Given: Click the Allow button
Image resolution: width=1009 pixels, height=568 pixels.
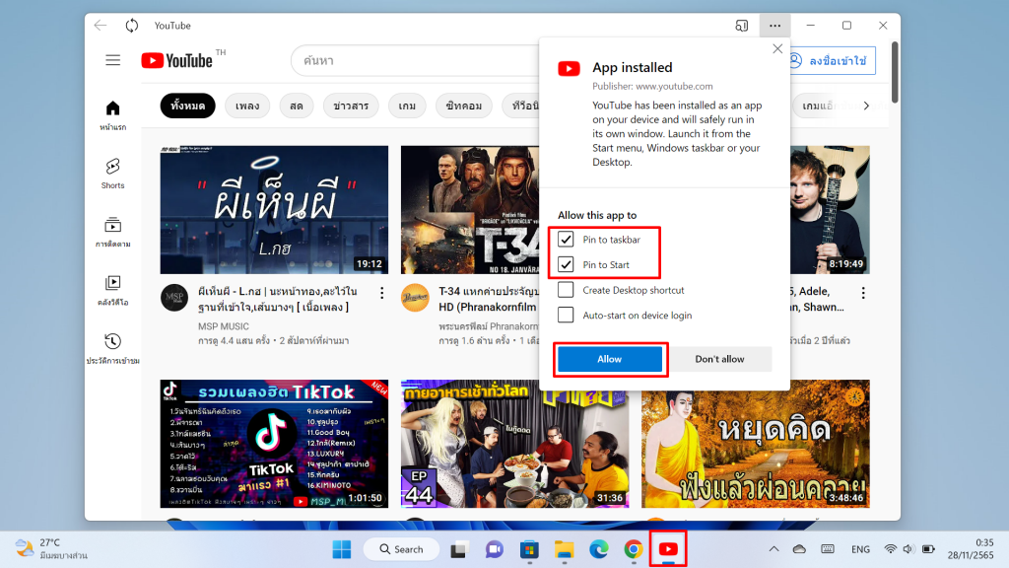Looking at the screenshot, I should [x=609, y=359].
